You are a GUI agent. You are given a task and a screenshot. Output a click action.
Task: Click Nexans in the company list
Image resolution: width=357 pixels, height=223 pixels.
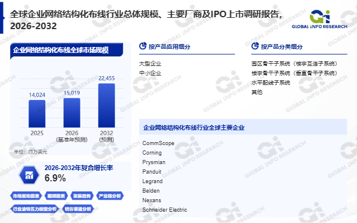point(152,200)
